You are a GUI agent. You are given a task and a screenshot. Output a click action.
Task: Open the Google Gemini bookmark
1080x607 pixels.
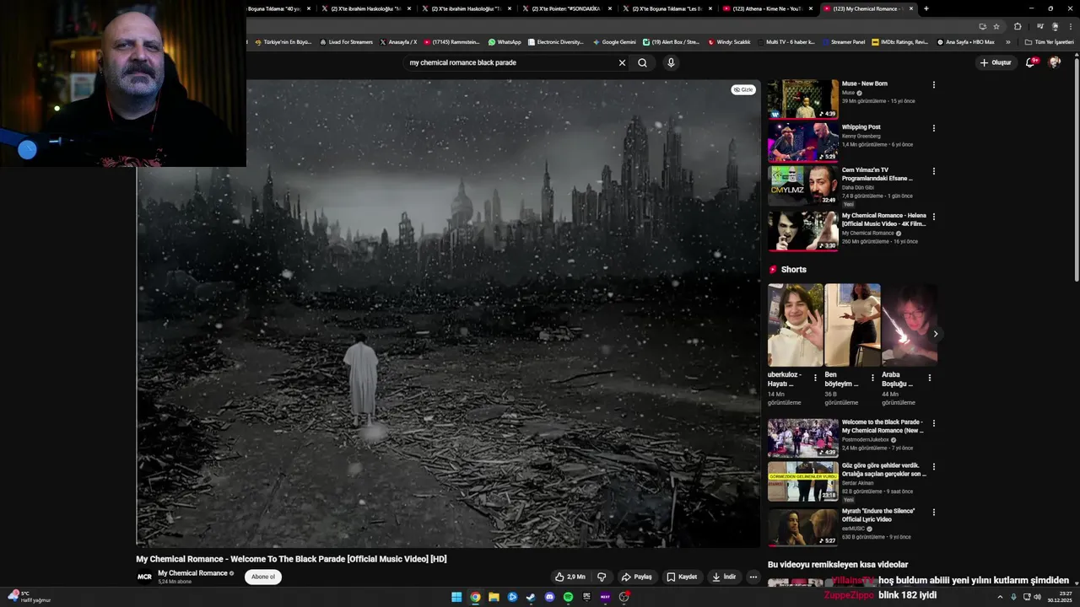(x=614, y=42)
